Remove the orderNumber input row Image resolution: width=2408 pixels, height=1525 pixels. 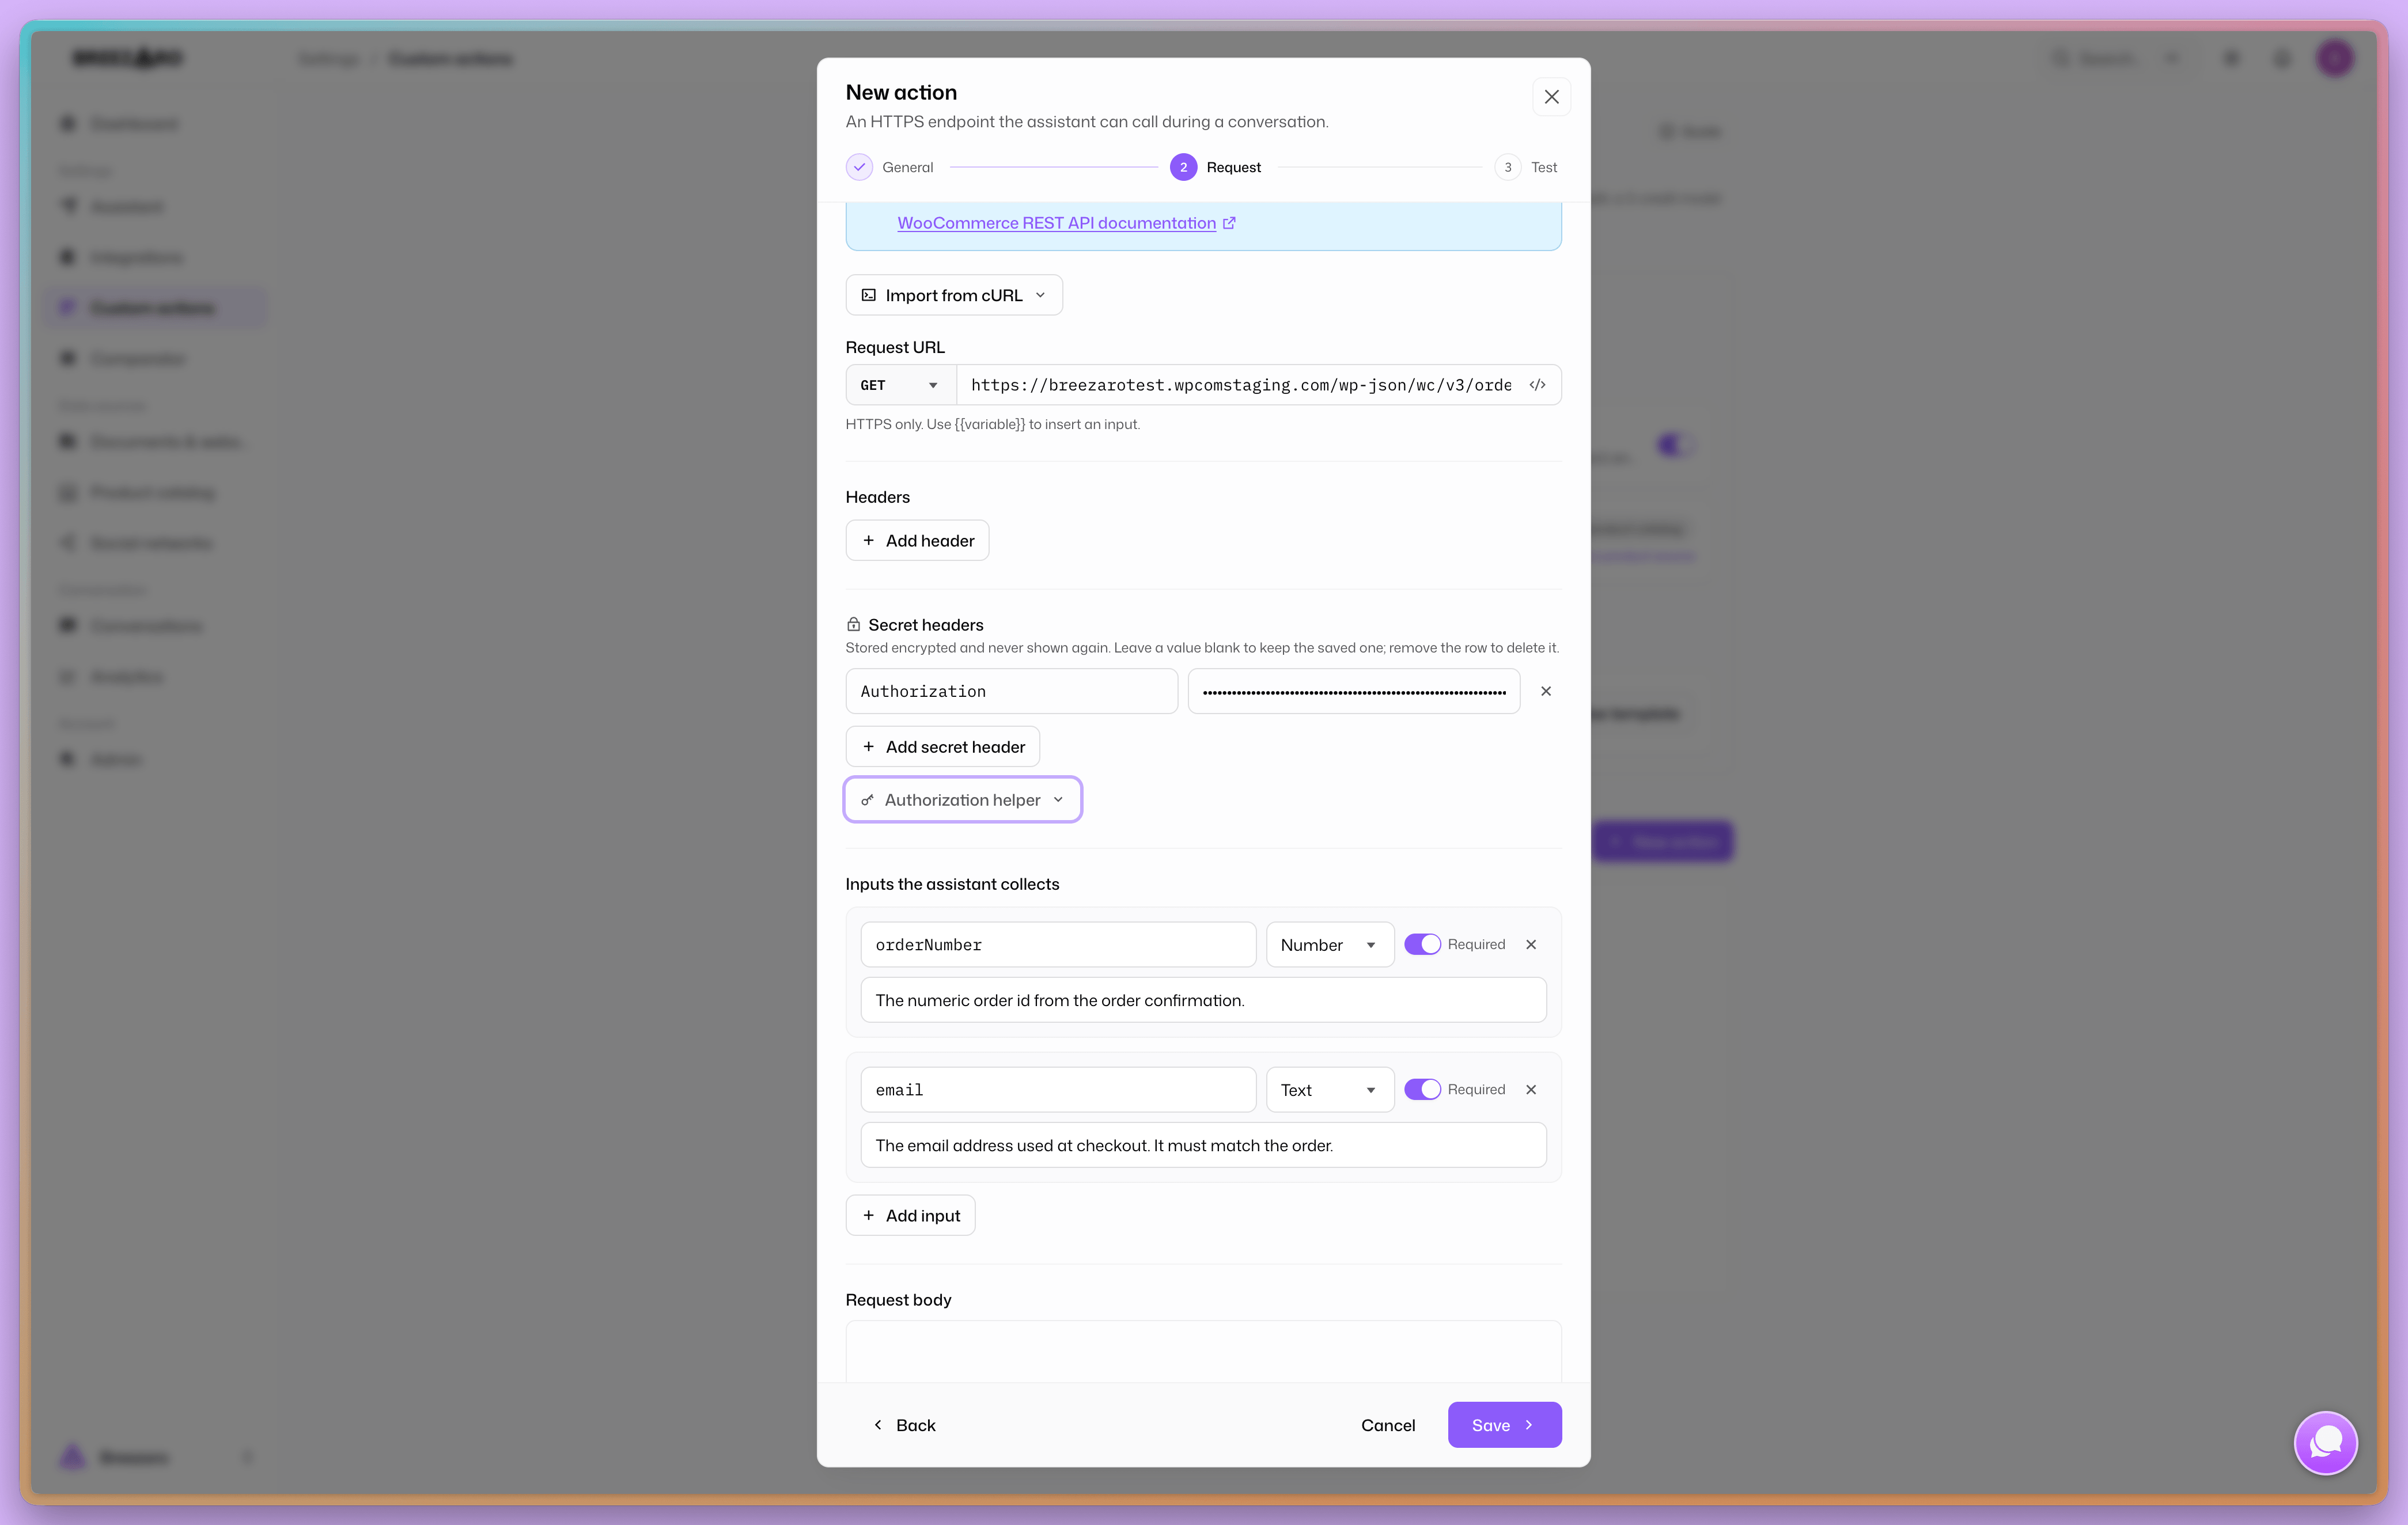click(x=1531, y=944)
